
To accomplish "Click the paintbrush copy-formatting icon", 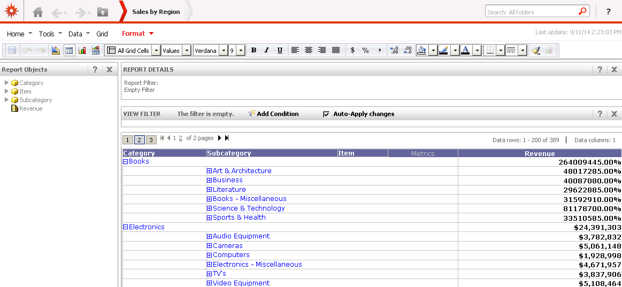I will point(536,50).
